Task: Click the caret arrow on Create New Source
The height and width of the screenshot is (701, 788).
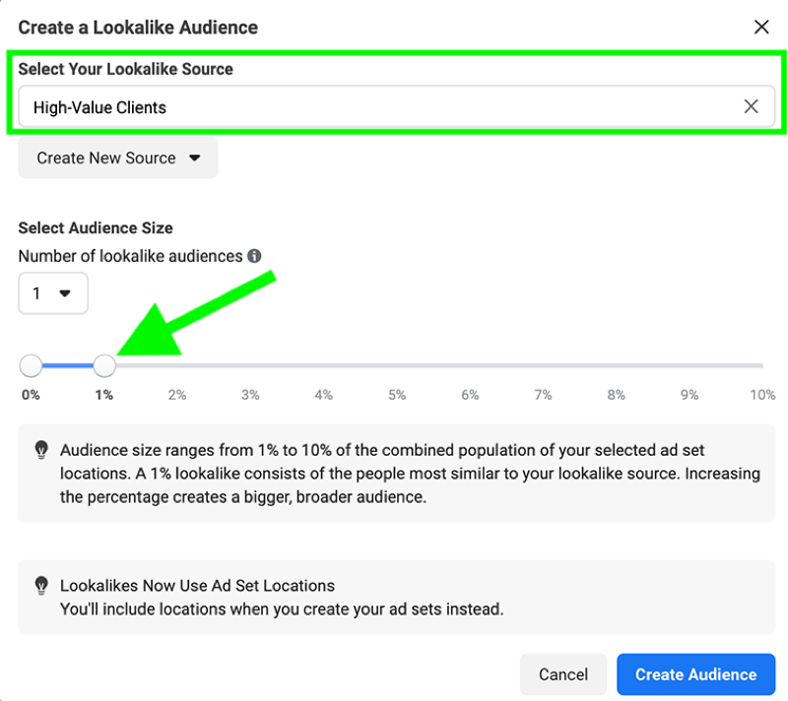Action: coord(195,159)
